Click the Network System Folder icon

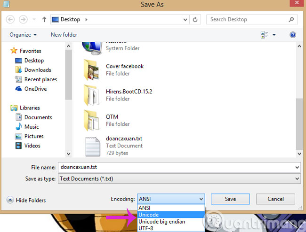coord(92,48)
